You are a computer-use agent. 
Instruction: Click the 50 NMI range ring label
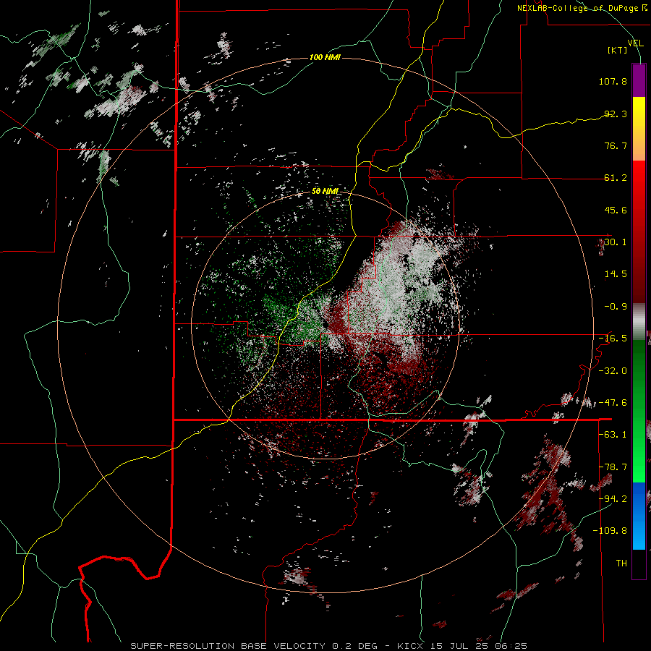click(x=325, y=191)
